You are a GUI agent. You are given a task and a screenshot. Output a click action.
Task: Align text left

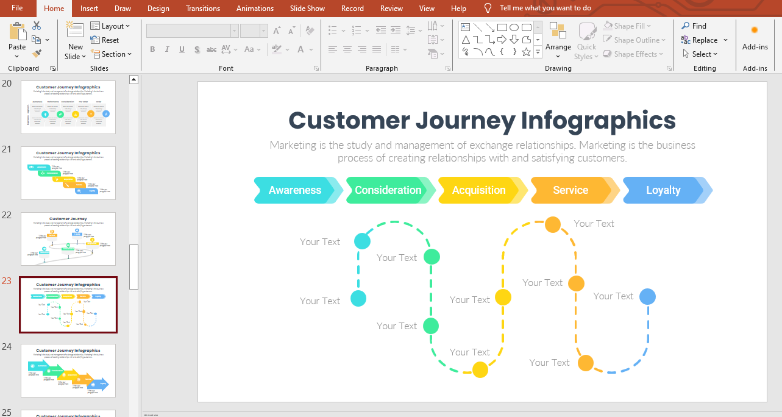tap(333, 49)
